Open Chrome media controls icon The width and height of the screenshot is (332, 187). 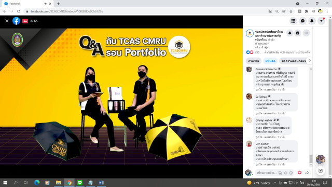pyautogui.click(x=313, y=11)
